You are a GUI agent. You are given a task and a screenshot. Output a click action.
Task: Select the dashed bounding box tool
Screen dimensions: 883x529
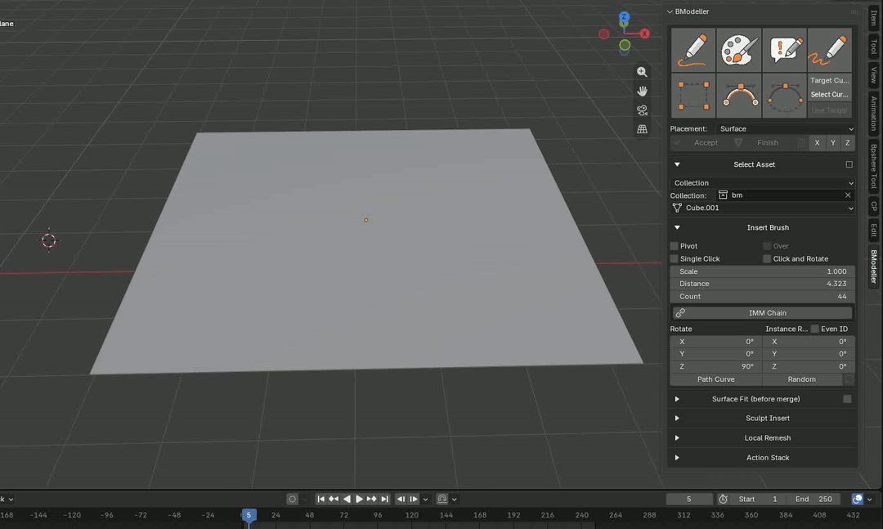click(x=693, y=96)
